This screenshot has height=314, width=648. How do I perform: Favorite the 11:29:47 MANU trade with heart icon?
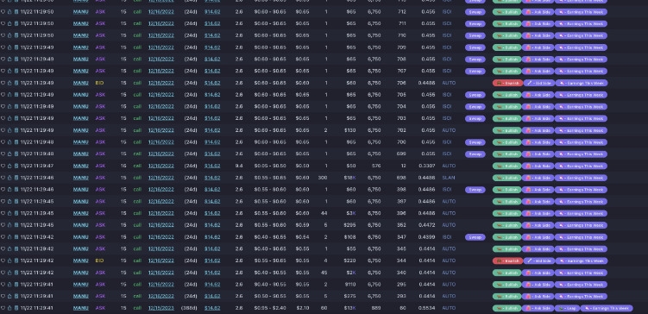[x=3, y=166]
